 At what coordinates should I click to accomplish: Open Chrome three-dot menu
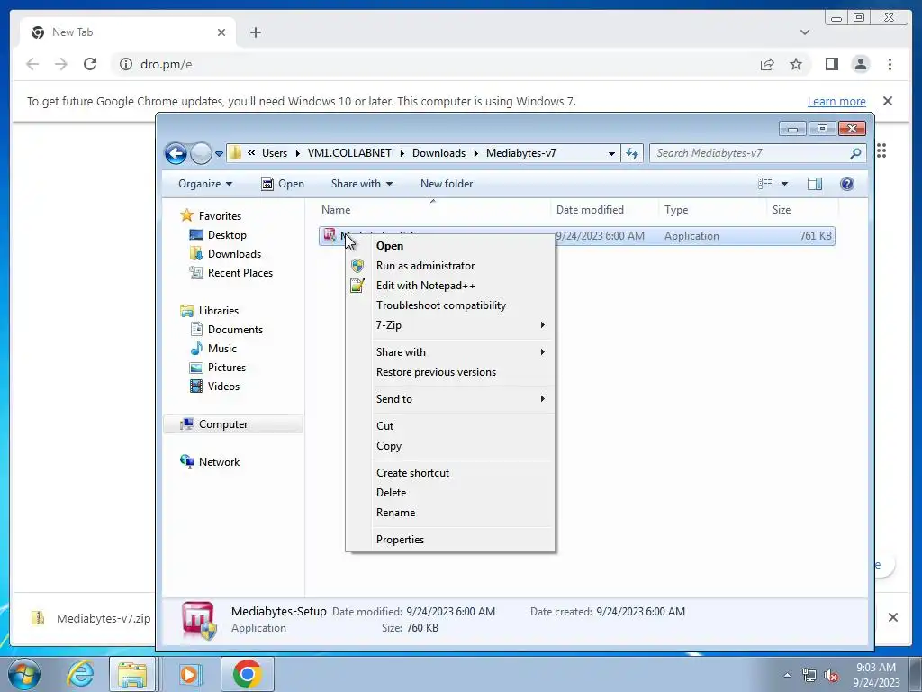coord(890,64)
